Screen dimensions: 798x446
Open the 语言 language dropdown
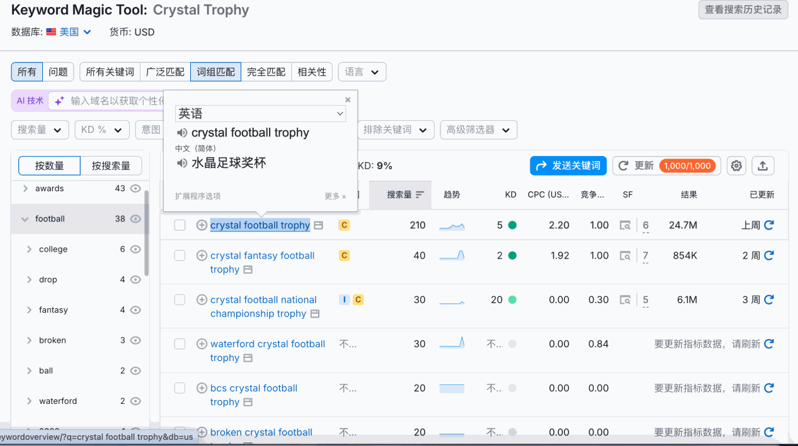[x=362, y=72]
